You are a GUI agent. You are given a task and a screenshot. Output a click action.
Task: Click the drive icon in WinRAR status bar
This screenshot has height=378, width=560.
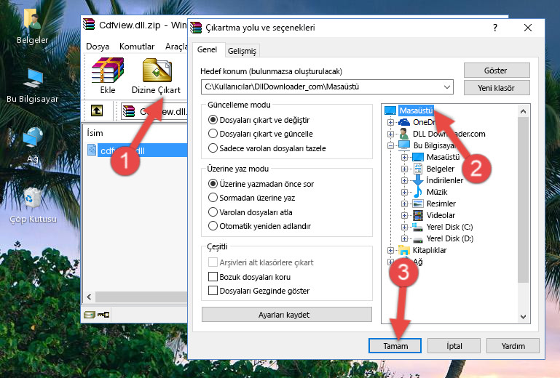[90, 315]
